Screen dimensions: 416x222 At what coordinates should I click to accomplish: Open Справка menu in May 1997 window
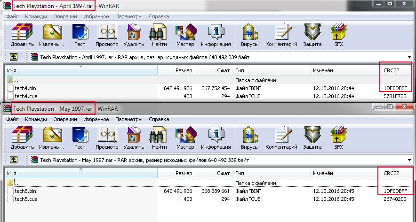[159, 119]
